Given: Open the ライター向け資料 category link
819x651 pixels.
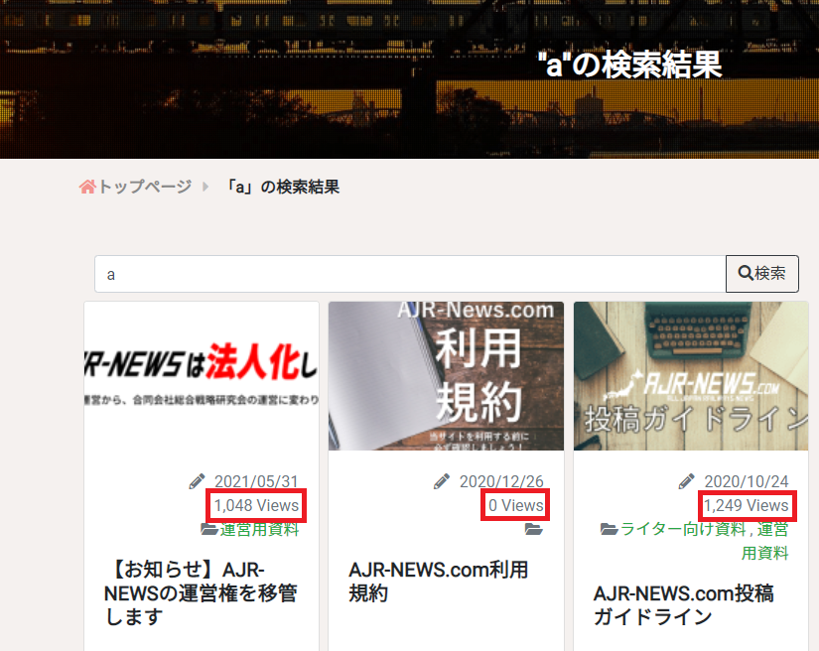Looking at the screenshot, I should pos(682,530).
